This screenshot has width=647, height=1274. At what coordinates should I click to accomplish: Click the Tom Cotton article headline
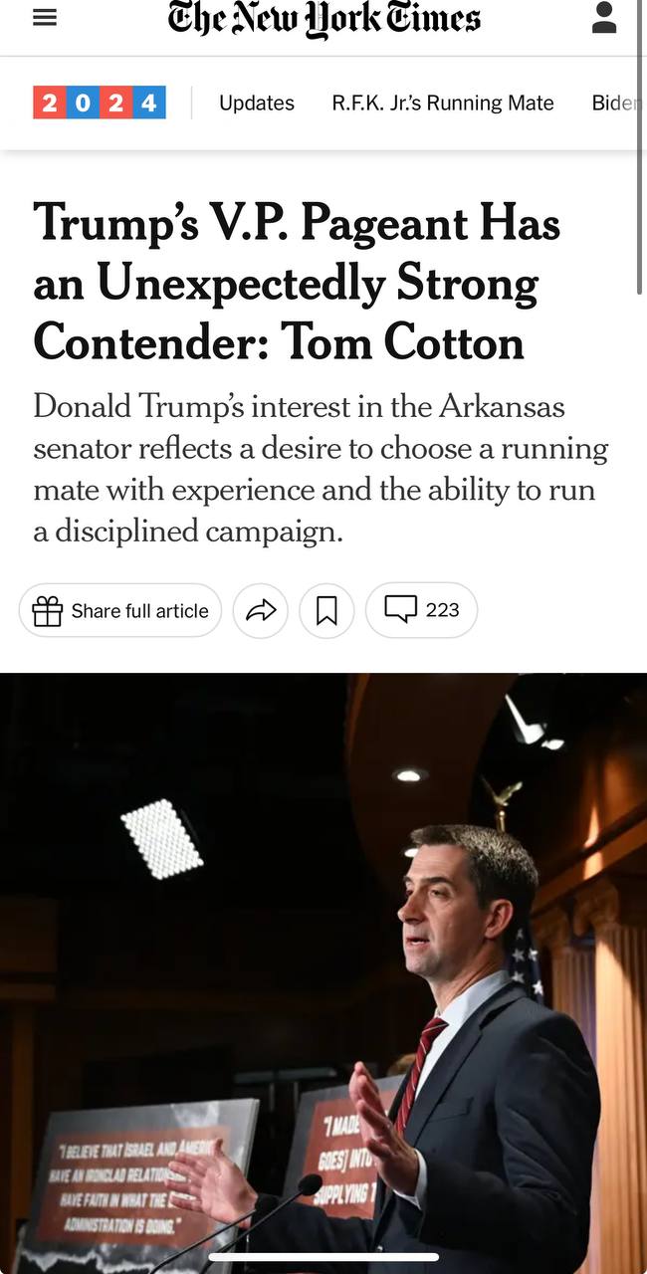[297, 282]
